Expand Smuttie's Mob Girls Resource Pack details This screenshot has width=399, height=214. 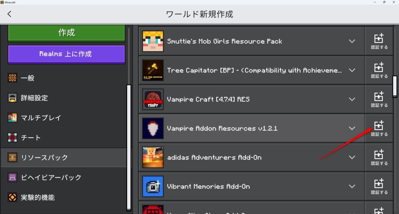tap(352, 41)
